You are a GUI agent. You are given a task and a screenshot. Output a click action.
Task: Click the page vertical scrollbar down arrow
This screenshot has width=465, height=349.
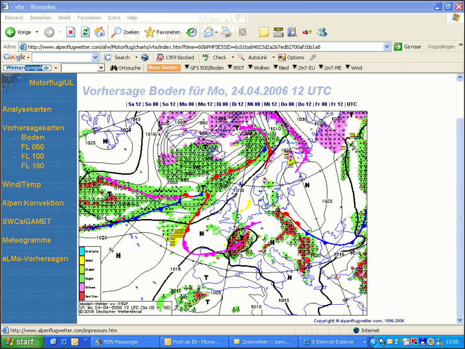click(460, 320)
